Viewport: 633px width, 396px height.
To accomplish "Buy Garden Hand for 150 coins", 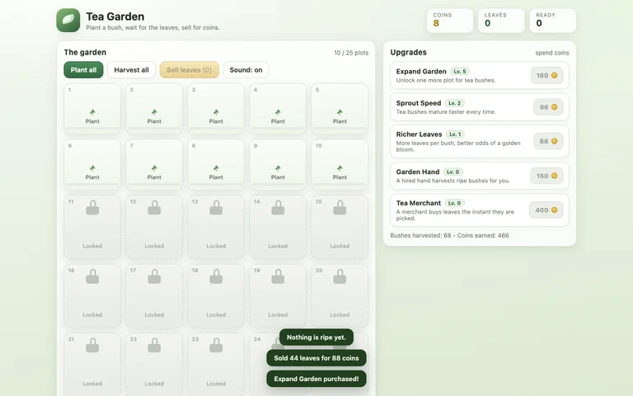I will coord(546,176).
